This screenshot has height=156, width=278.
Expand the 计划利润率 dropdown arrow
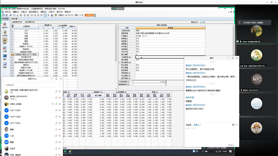click(x=165, y=82)
